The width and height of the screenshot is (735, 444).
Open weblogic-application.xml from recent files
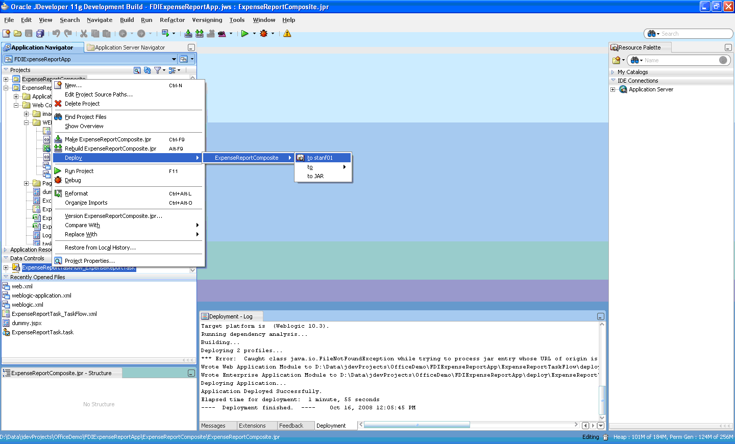[41, 295]
